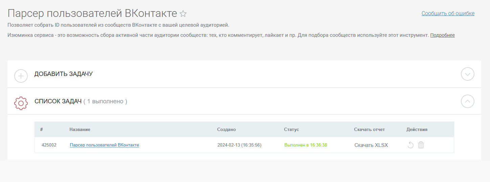
Task: Click the gear icon beside Список задач
Action: (21, 103)
